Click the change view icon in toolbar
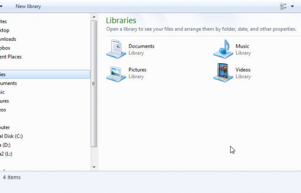 click(283, 6)
